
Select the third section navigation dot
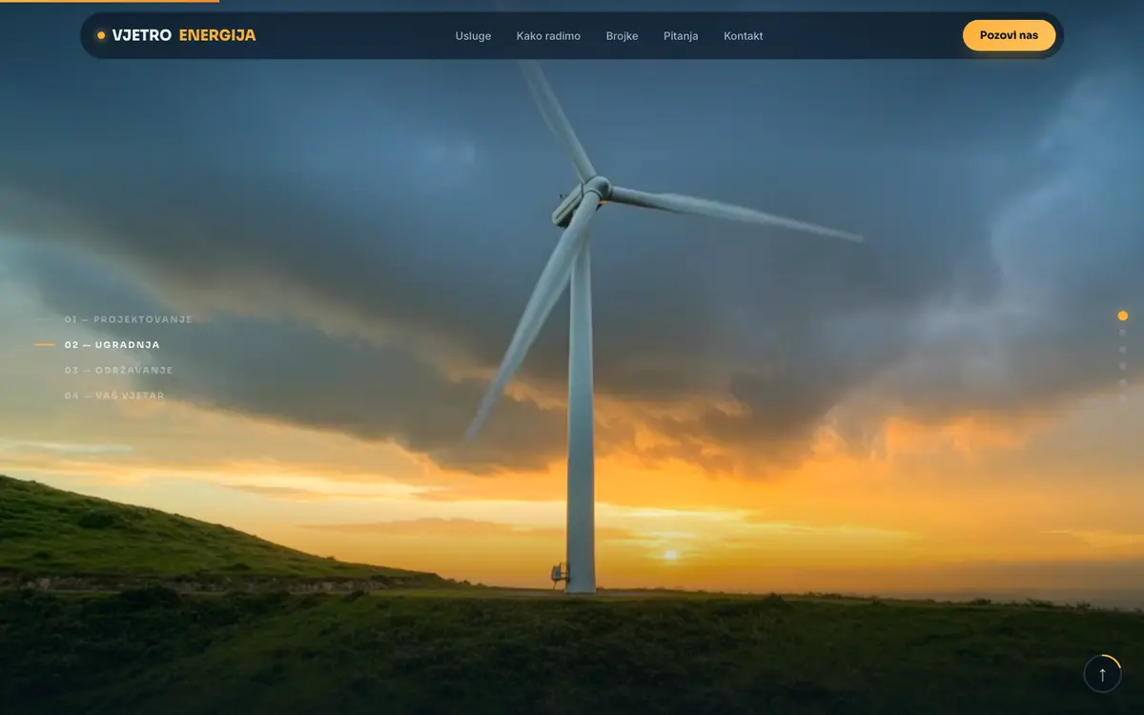click(1122, 349)
